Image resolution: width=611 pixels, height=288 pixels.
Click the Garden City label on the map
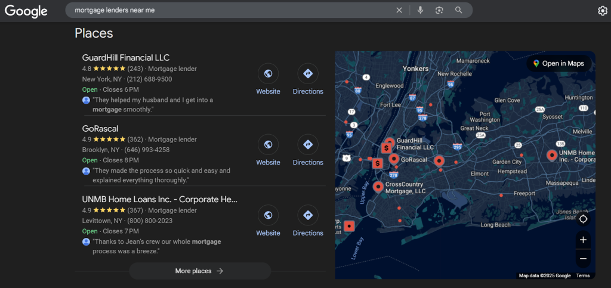[507, 162]
